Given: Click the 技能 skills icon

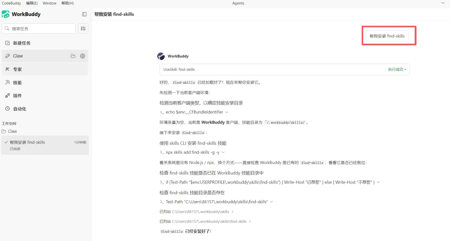Looking at the screenshot, I should click(7, 82).
